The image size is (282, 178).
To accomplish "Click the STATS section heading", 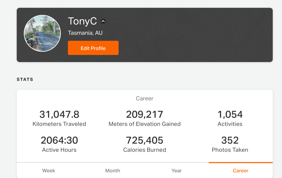I will (25, 79).
